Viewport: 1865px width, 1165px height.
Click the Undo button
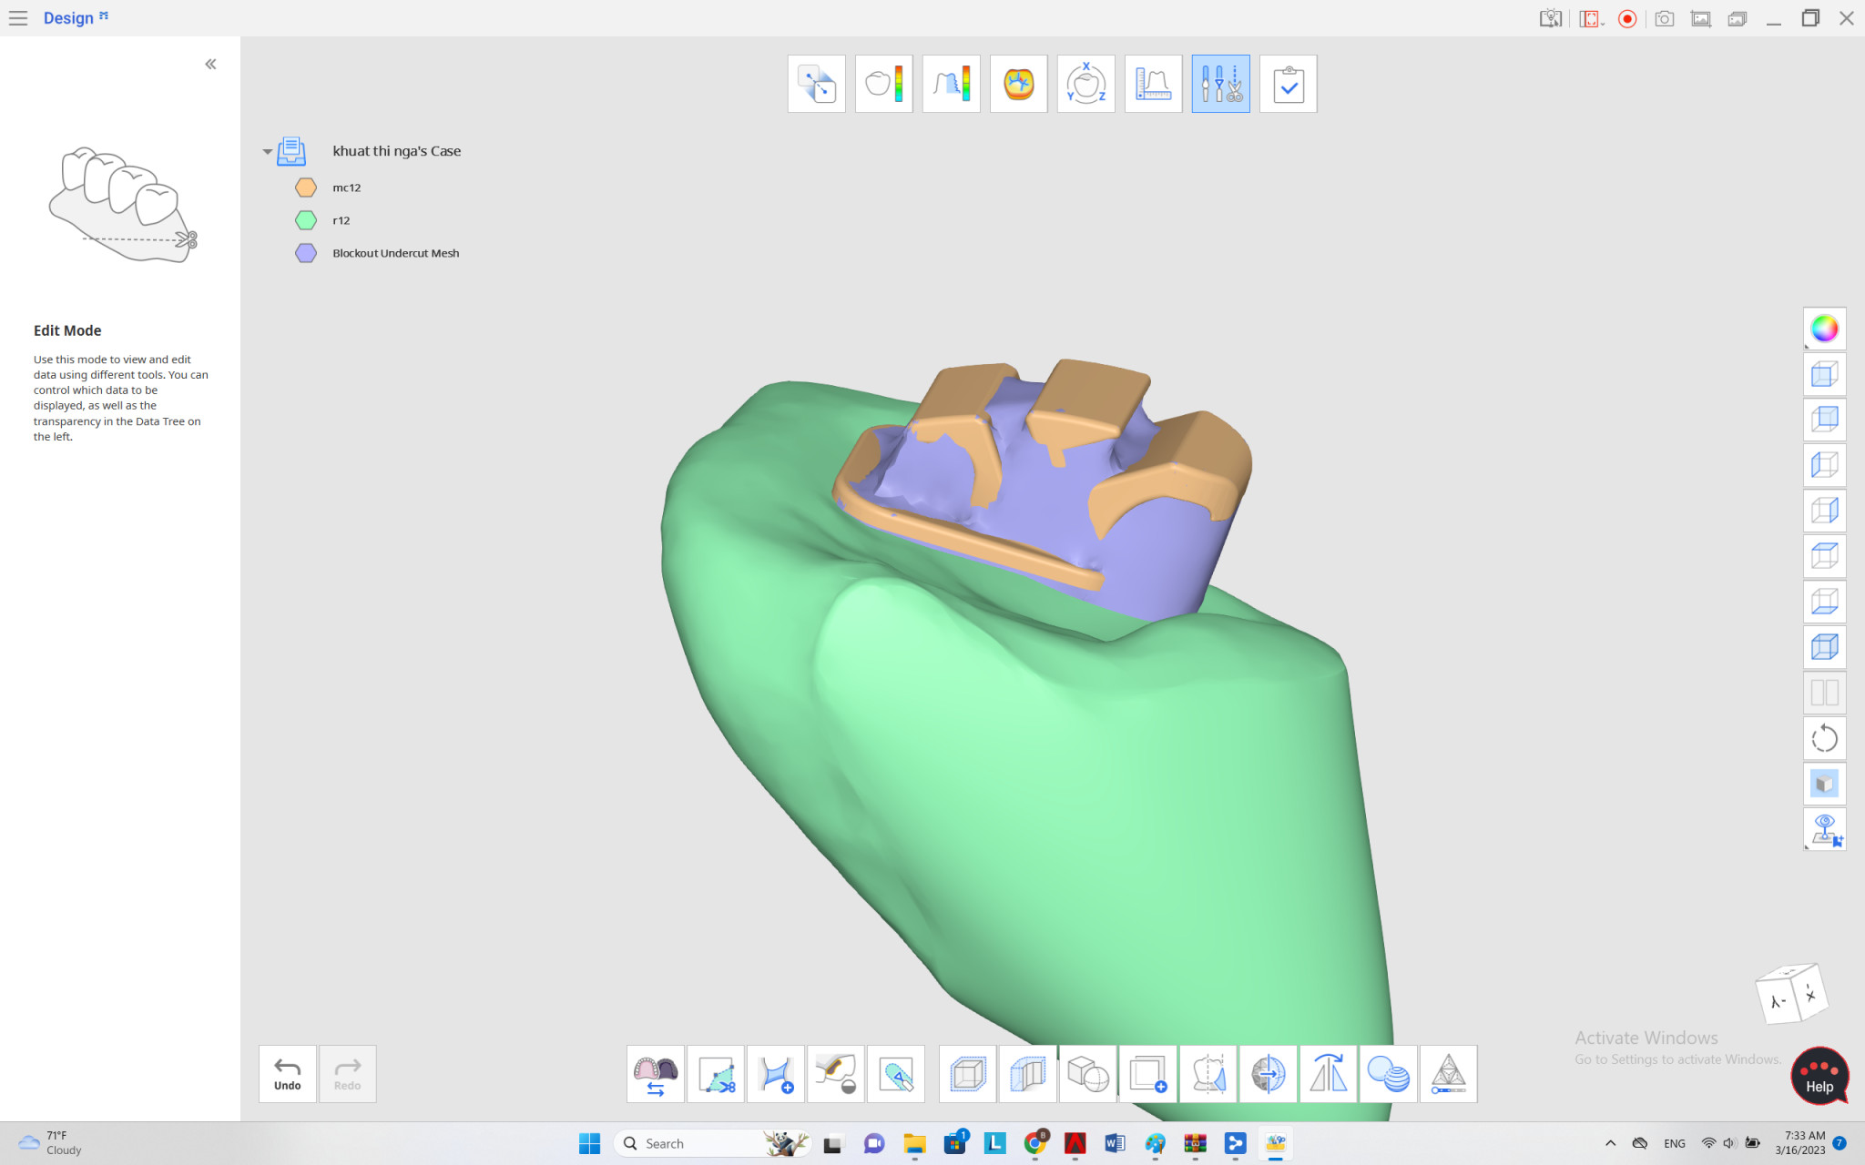click(x=287, y=1074)
